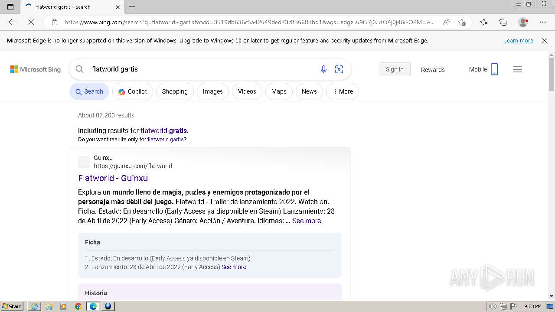Viewport: 555px width, 312px height.
Task: Open Rewards
Action: coord(433,70)
